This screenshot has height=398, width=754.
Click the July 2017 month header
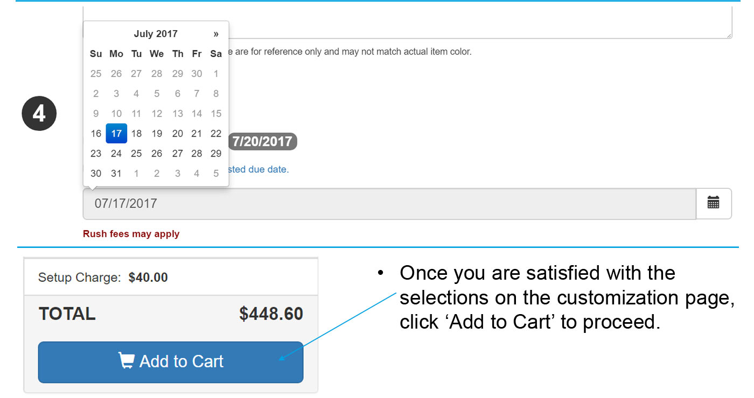tap(156, 34)
